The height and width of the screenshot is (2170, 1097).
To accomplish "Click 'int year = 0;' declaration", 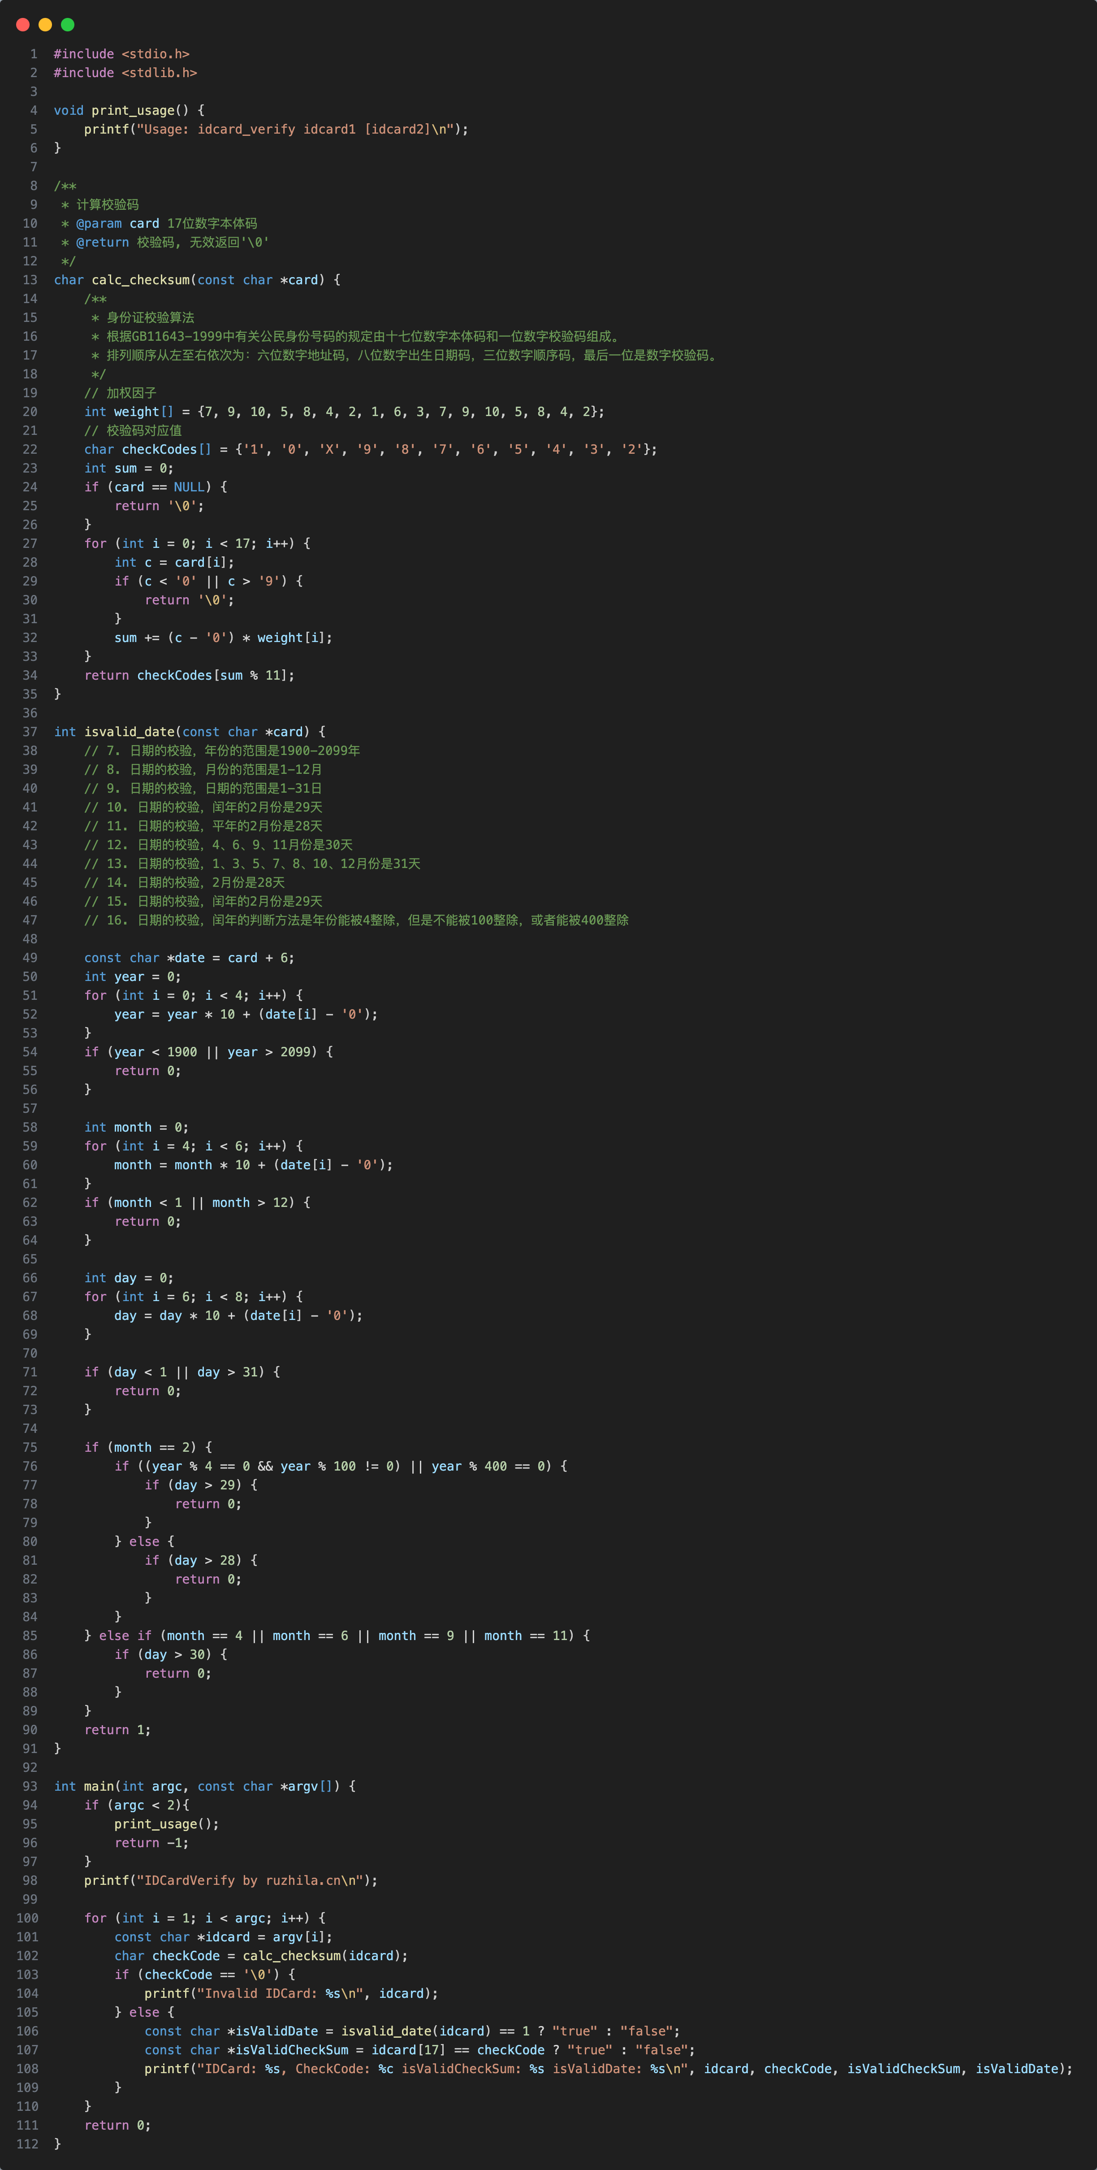I will click(133, 976).
